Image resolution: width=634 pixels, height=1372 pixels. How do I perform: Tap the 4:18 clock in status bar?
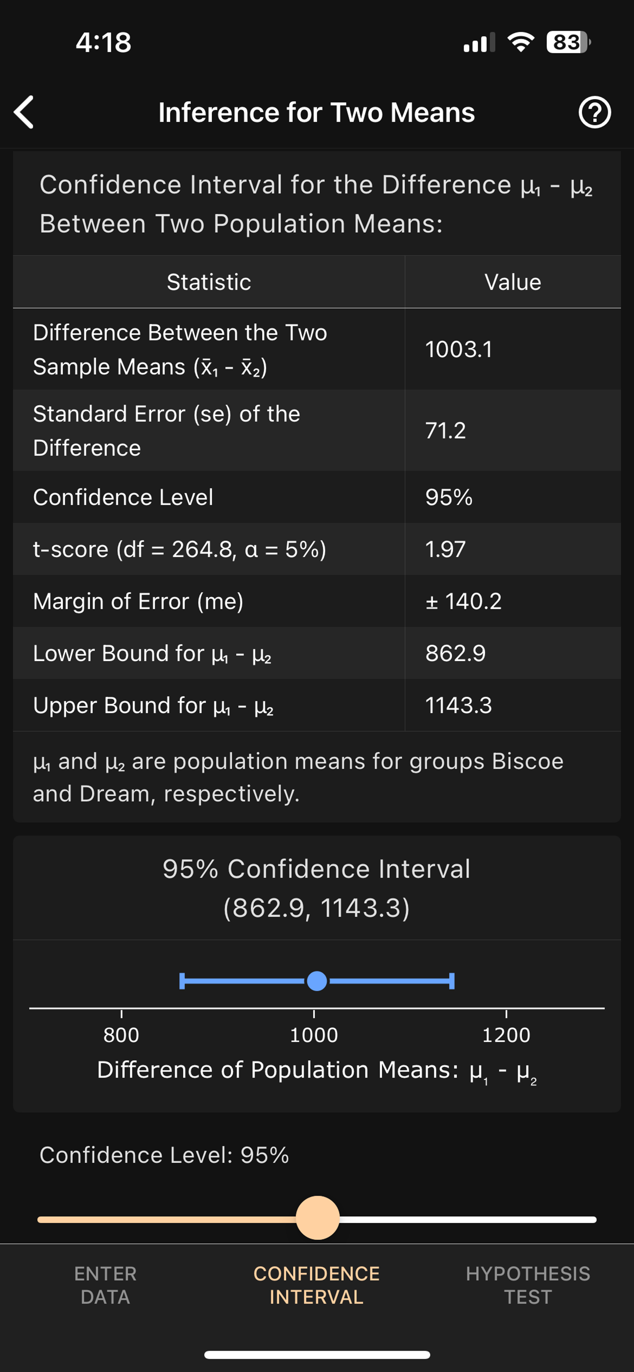pyautogui.click(x=103, y=42)
